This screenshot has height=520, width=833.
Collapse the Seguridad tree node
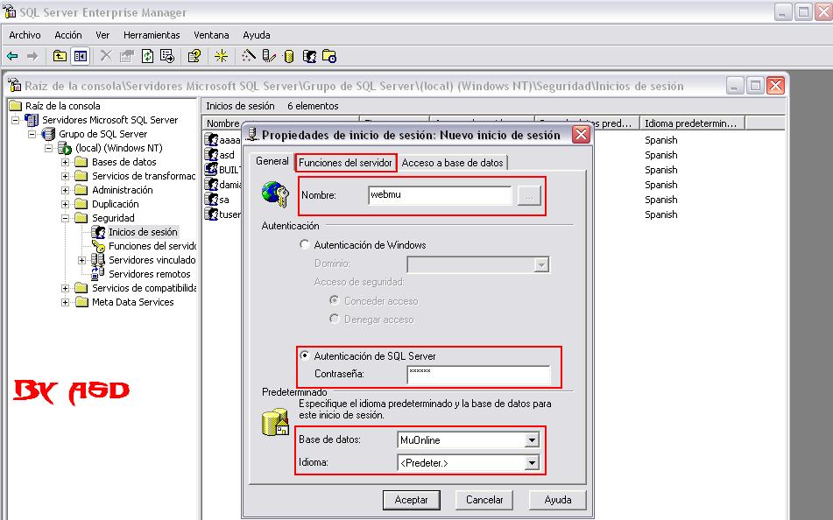tap(65, 218)
